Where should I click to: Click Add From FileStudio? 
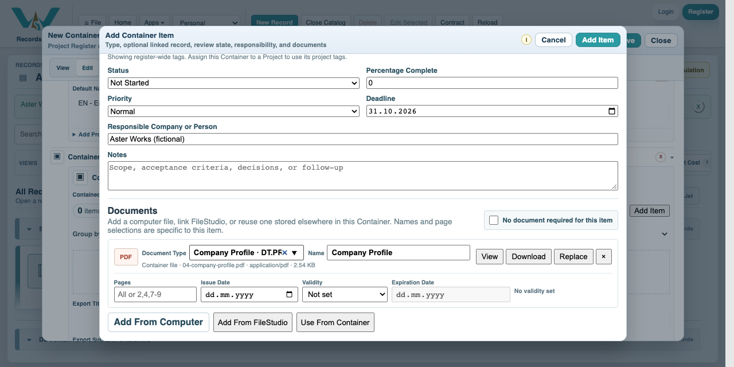click(253, 322)
